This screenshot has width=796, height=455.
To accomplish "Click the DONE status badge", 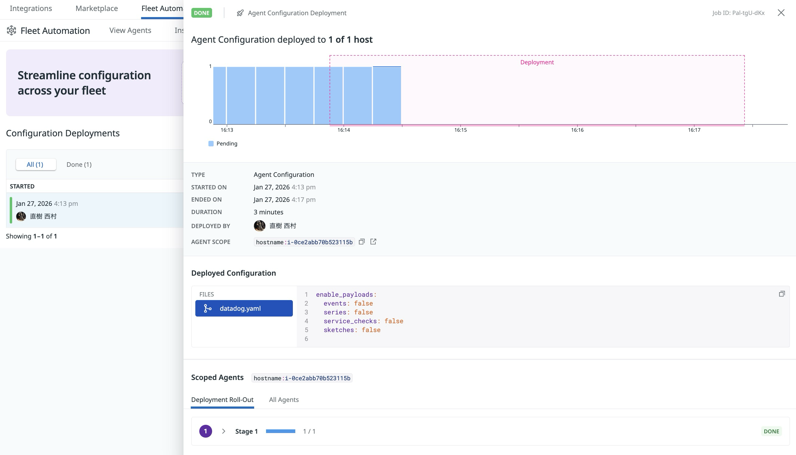I will point(201,13).
